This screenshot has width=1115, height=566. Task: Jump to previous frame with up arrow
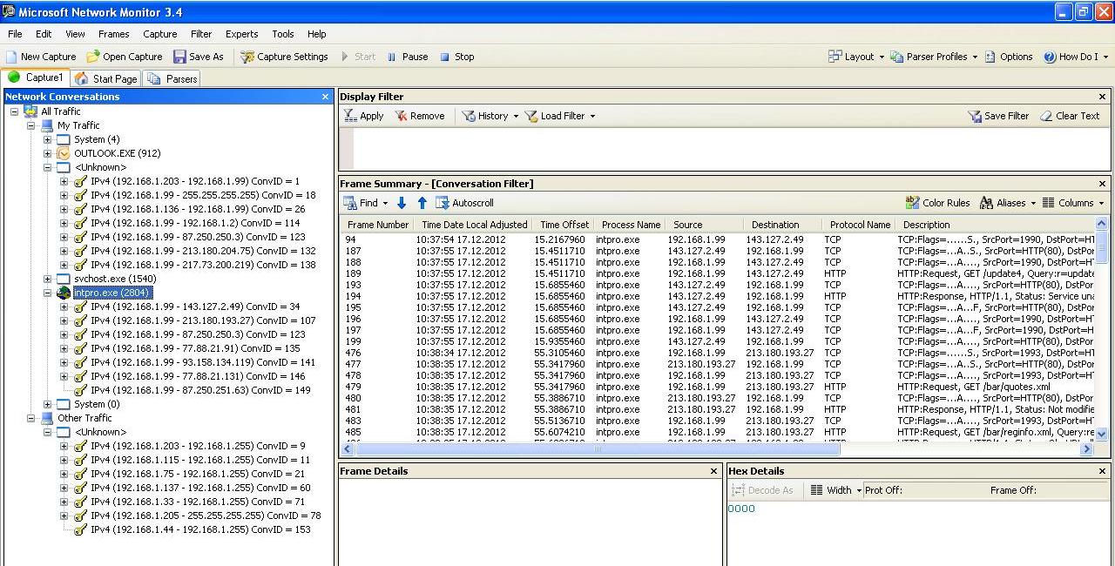[x=422, y=203]
